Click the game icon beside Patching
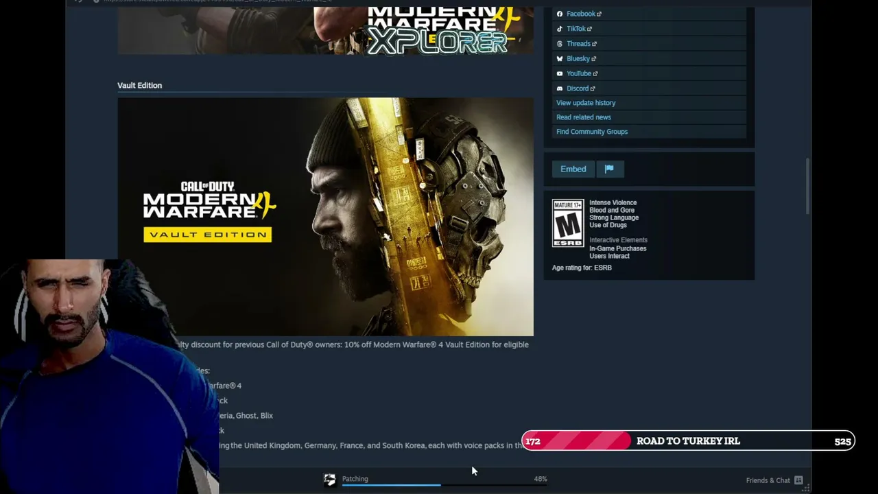The width and height of the screenshot is (878, 494). pyautogui.click(x=330, y=480)
